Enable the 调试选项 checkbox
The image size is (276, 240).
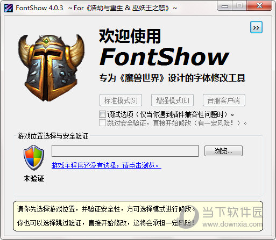(x=102, y=114)
